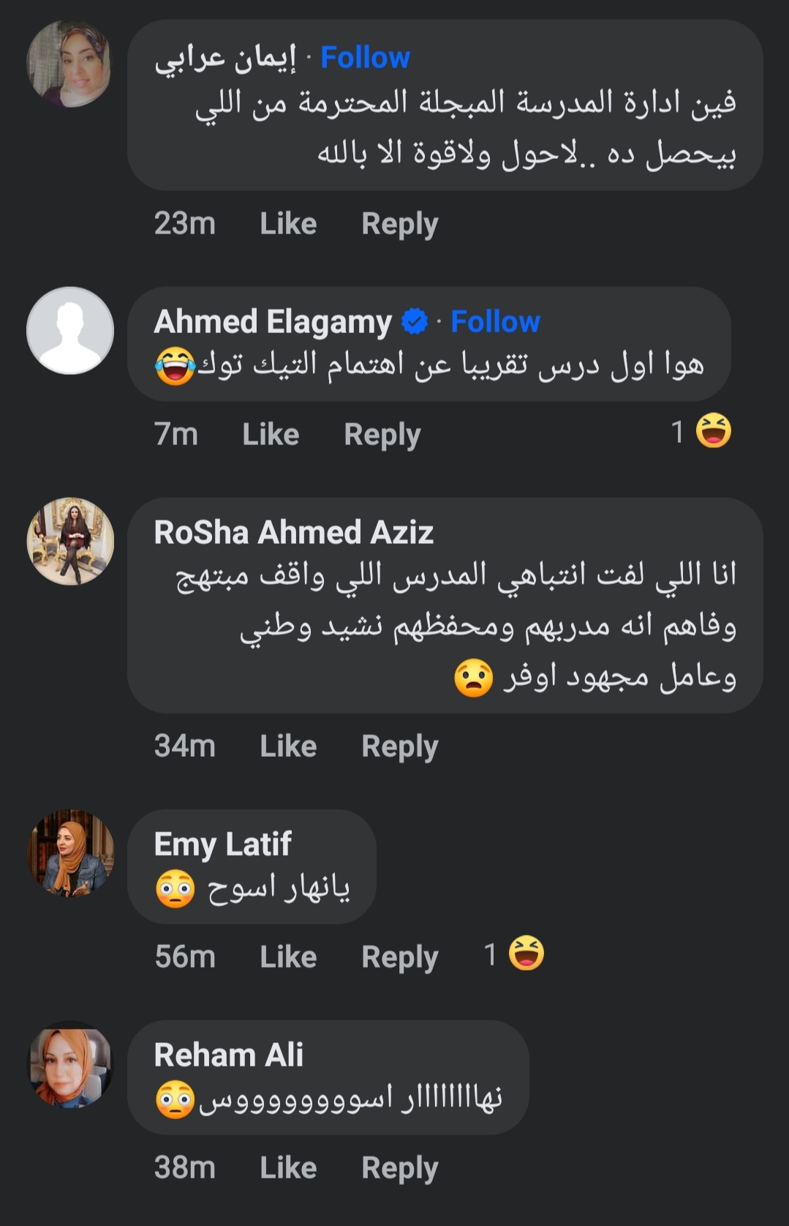This screenshot has width=789, height=1226.
Task: Reply to Reham Ali's comment
Action: (399, 1168)
